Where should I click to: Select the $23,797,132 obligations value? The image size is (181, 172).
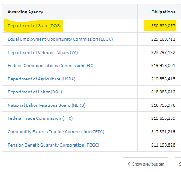point(163,52)
